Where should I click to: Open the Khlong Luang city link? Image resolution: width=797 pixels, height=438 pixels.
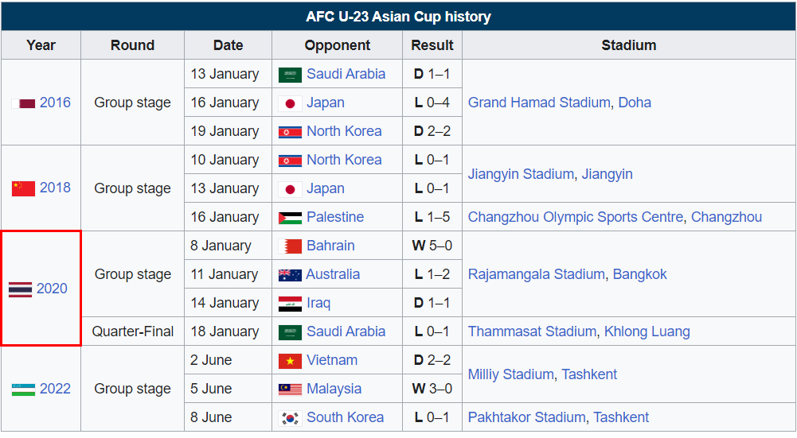click(647, 331)
